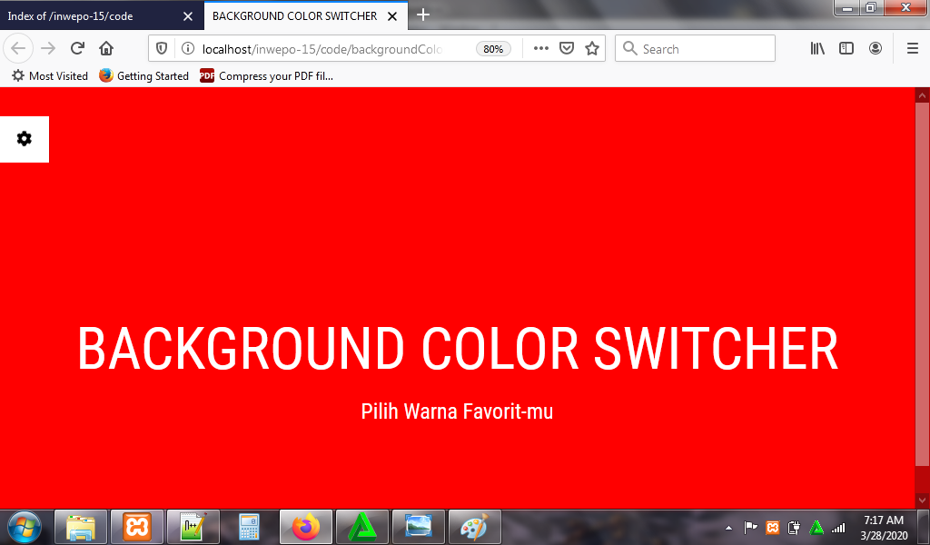Image resolution: width=930 pixels, height=545 pixels.
Task: Toggle the sidebar view icon
Action: click(846, 49)
